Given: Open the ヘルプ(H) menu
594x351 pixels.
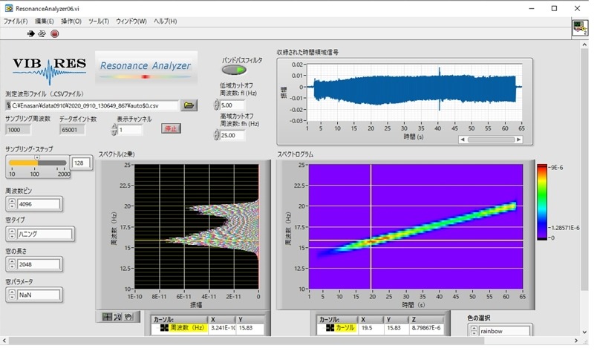Looking at the screenshot, I should pos(165,22).
